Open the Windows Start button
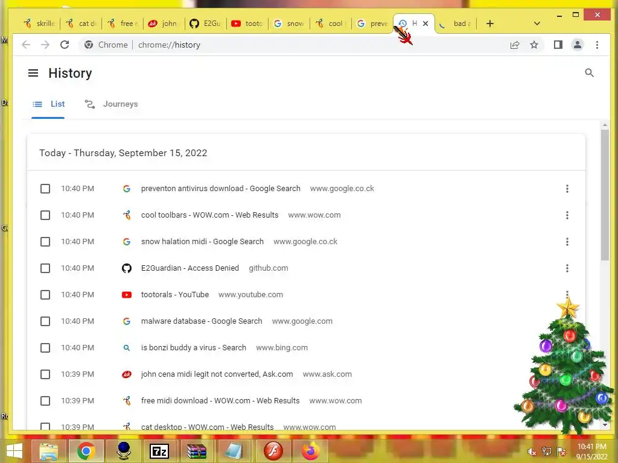Screen dimensions: 618x463 pyautogui.click(x=14, y=451)
